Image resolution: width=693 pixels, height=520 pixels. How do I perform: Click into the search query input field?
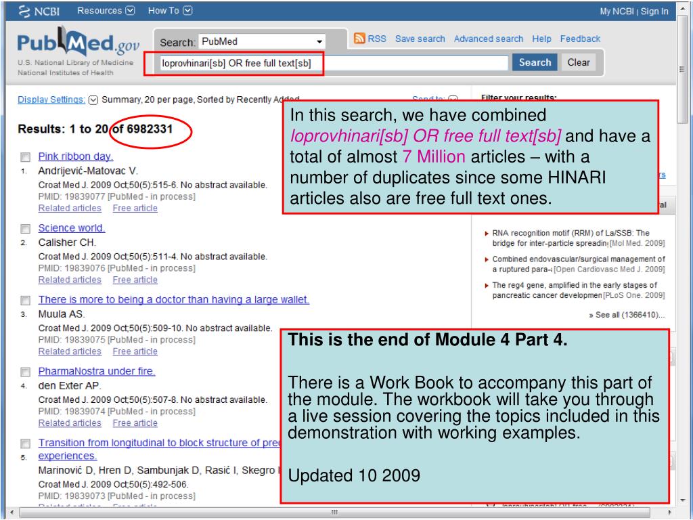[333, 63]
